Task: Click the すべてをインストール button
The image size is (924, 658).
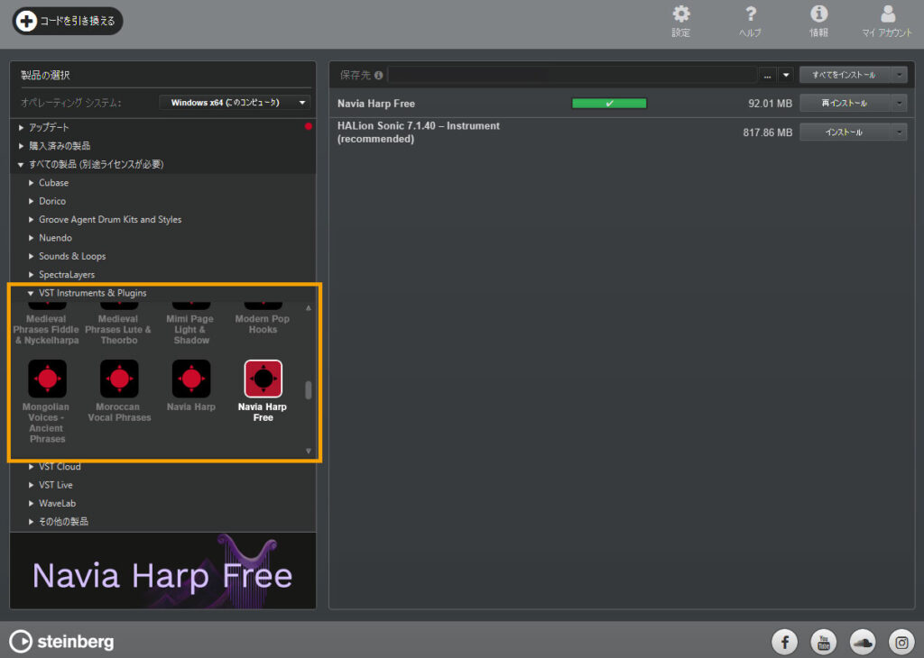Action: pyautogui.click(x=845, y=75)
